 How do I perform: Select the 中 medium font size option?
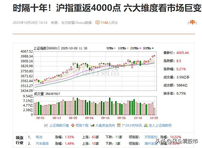(x=192, y=22)
